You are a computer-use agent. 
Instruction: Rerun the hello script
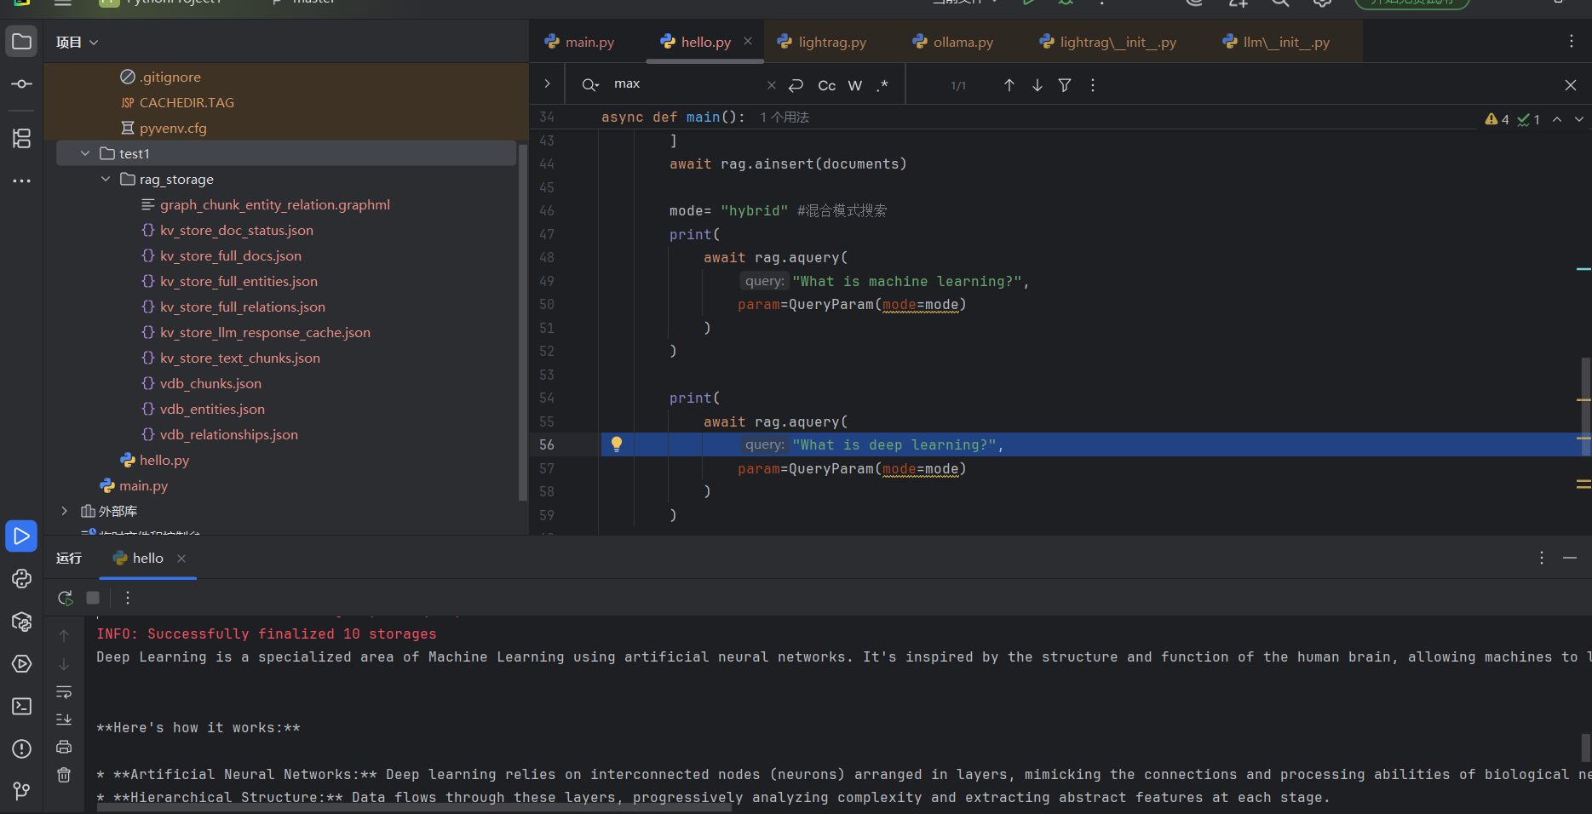point(66,598)
